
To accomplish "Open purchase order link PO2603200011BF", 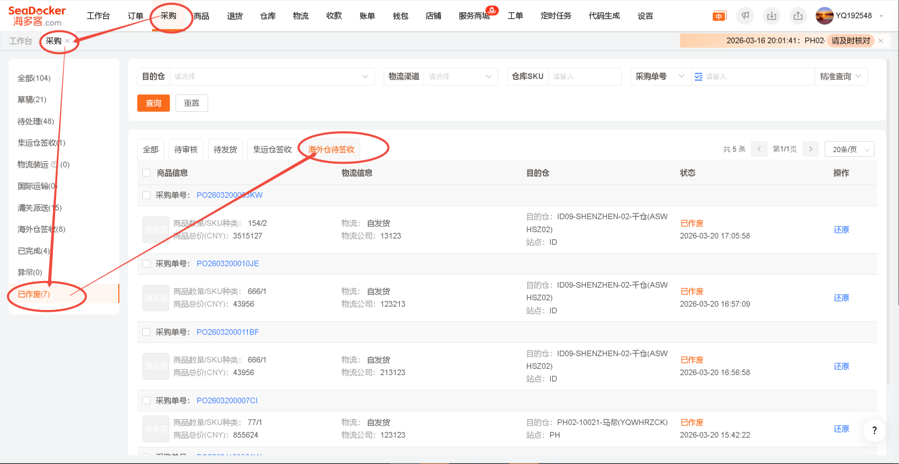I will 227,332.
